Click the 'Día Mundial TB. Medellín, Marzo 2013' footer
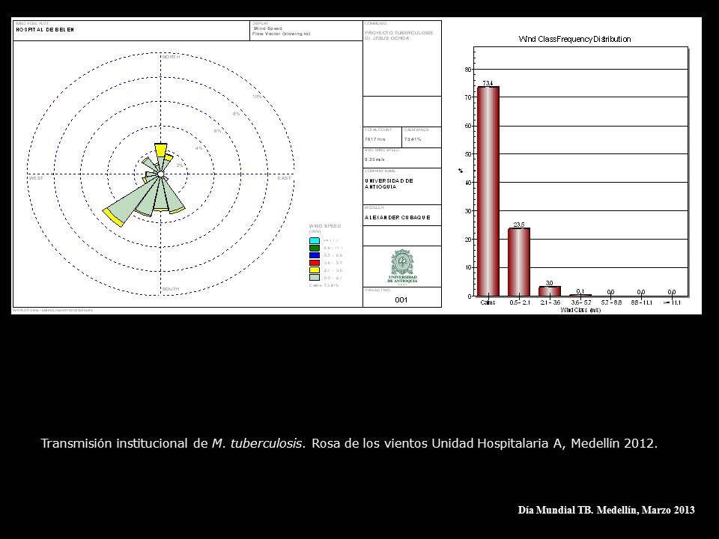This screenshot has width=719, height=539. click(606, 510)
